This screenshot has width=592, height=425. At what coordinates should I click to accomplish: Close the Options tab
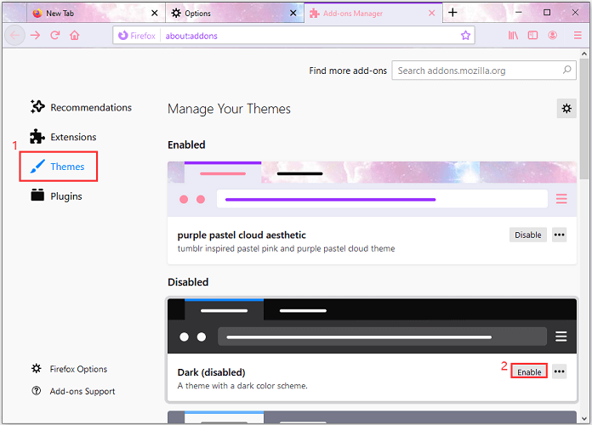click(293, 14)
